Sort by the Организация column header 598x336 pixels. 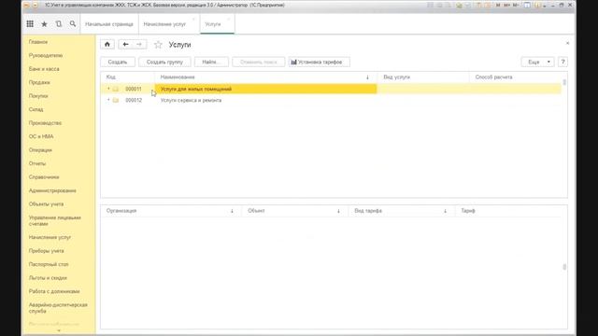(171, 211)
